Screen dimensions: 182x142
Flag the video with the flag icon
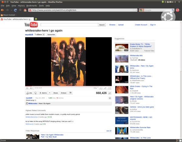pos(70,93)
